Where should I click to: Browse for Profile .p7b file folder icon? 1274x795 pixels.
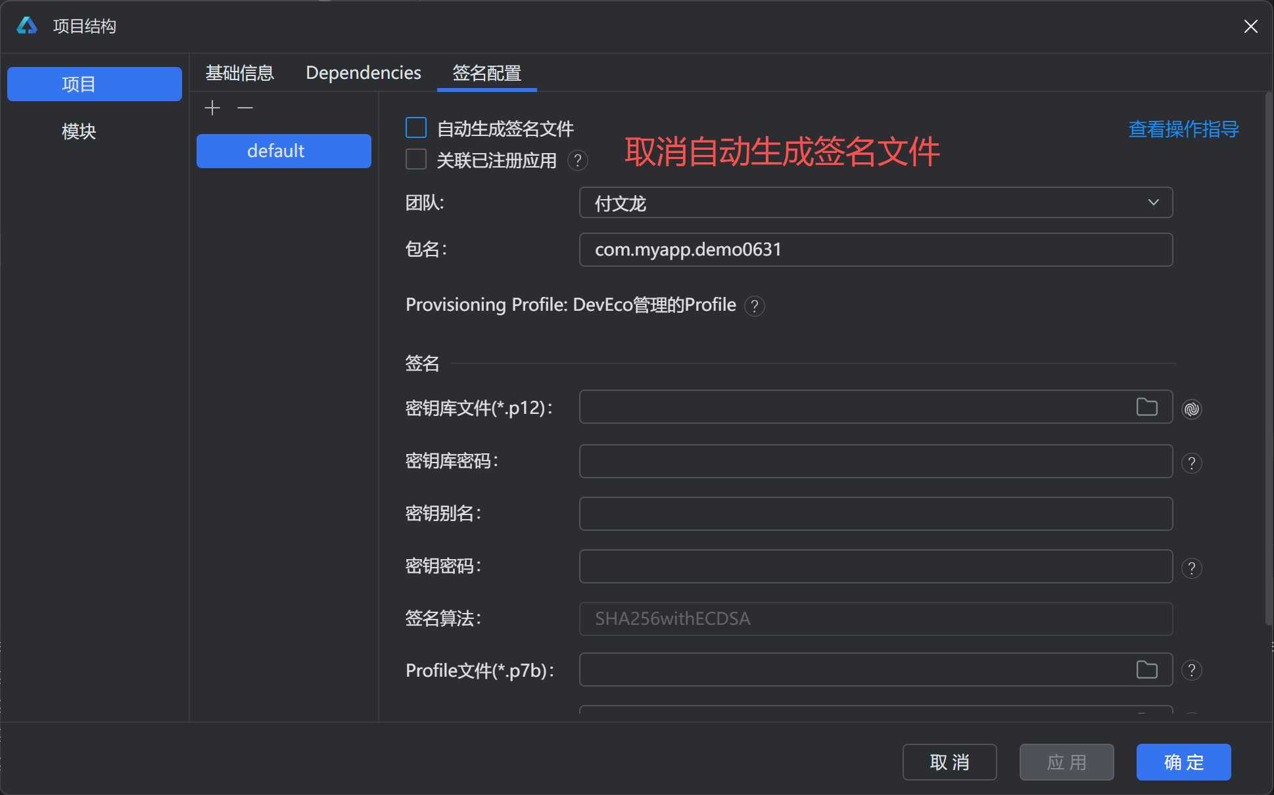pyautogui.click(x=1147, y=670)
